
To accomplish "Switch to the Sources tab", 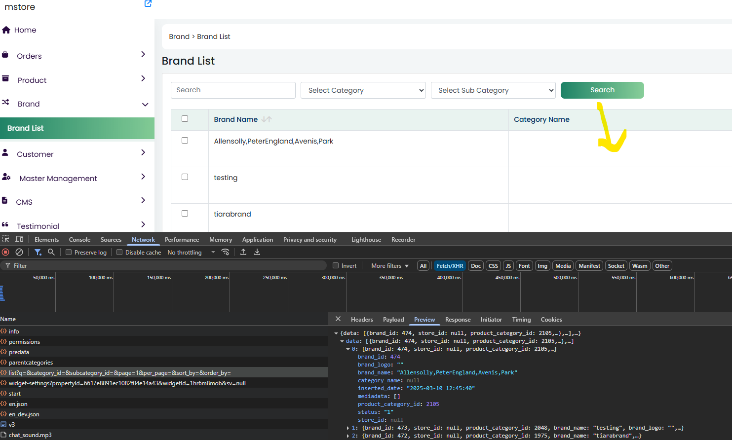I will [x=111, y=240].
